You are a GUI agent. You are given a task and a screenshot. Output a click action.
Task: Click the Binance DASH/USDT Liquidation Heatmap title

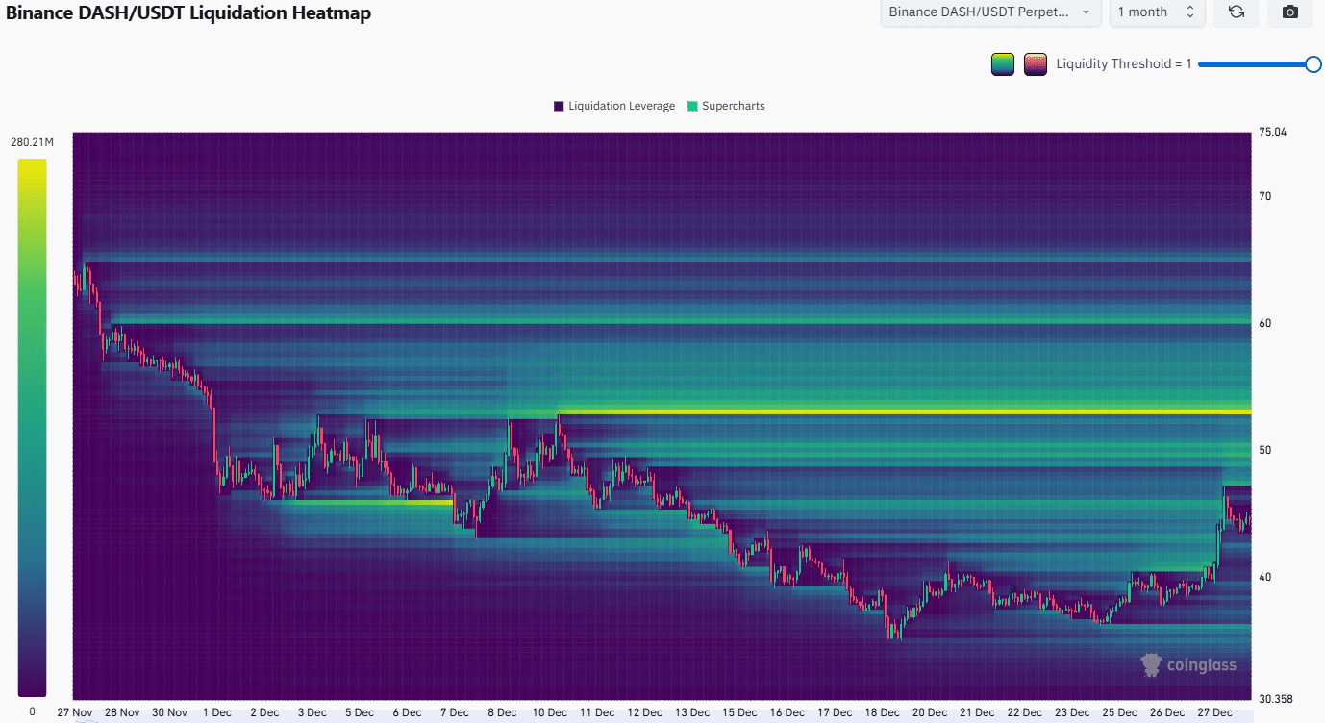pos(188,13)
